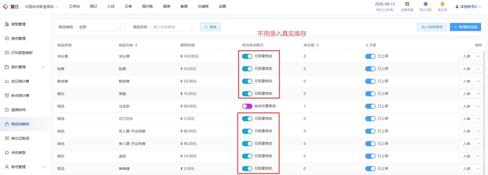Open 中国电信智慧酒店 hotel selector dropdown
This screenshot has height=175, width=488.
pyautogui.click(x=42, y=7)
